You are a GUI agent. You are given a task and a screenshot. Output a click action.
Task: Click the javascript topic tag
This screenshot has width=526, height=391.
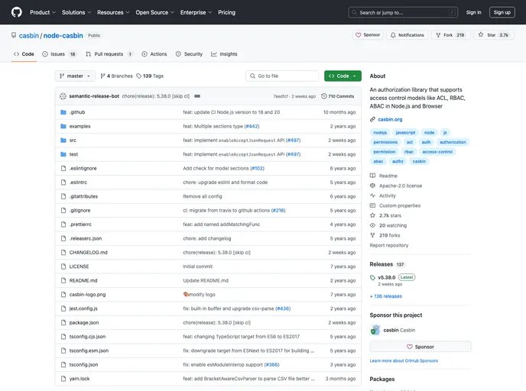[x=405, y=133]
